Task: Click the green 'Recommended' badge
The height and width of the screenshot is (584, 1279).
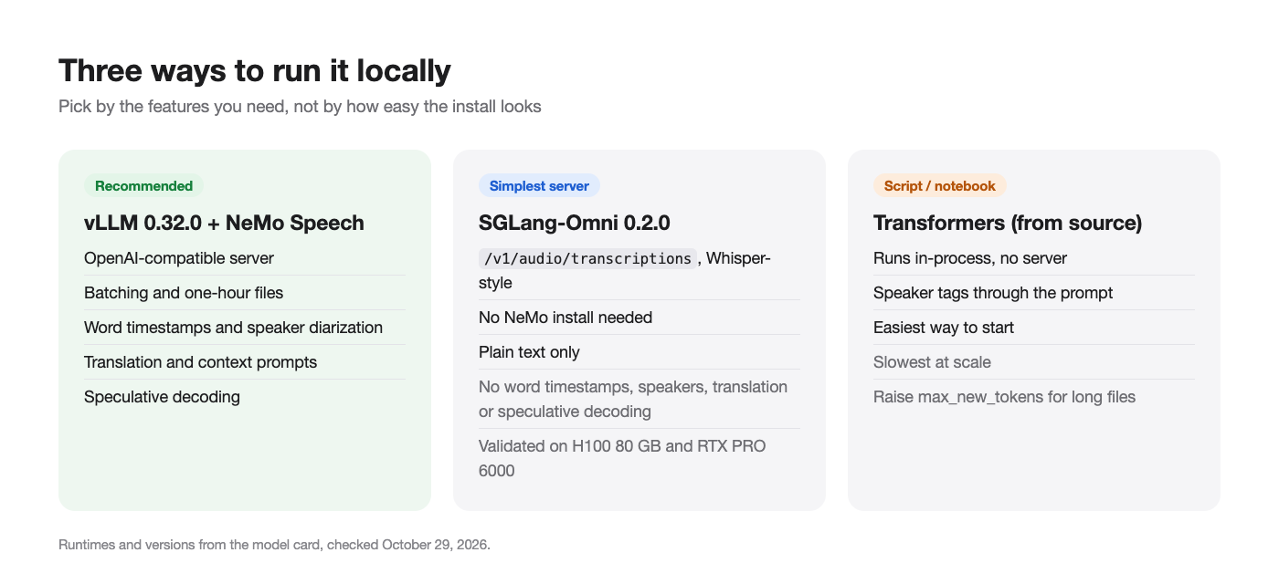Action: [x=143, y=186]
